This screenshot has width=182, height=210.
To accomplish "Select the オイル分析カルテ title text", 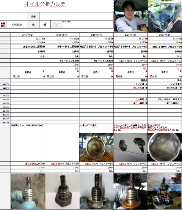I will point(45,4).
